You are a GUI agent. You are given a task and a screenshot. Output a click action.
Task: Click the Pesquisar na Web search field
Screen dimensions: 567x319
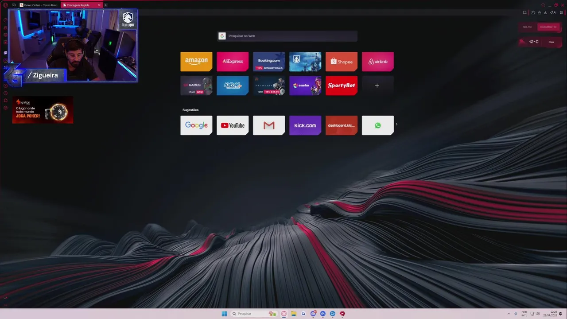(x=287, y=36)
